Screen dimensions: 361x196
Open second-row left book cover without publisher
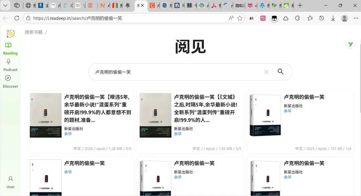pos(45,177)
